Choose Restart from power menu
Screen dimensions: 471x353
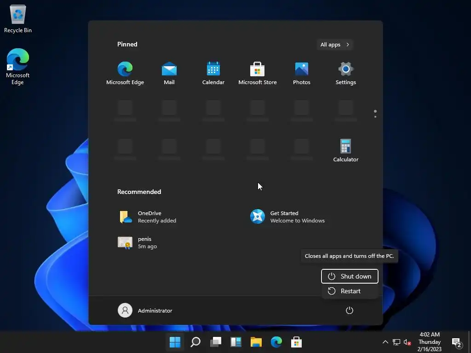click(x=350, y=291)
